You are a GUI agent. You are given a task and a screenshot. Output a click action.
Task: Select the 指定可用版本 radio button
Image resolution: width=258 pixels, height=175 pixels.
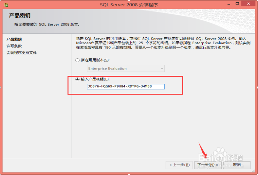pyautogui.click(x=77, y=60)
